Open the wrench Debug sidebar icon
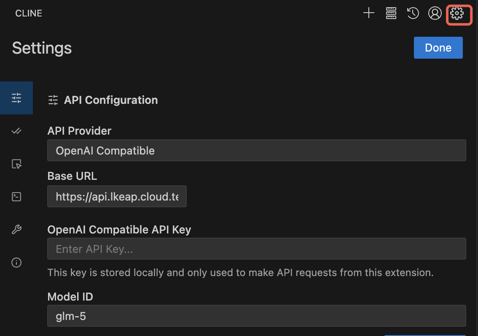Screen dimensions: 478x336 click(x=16, y=230)
